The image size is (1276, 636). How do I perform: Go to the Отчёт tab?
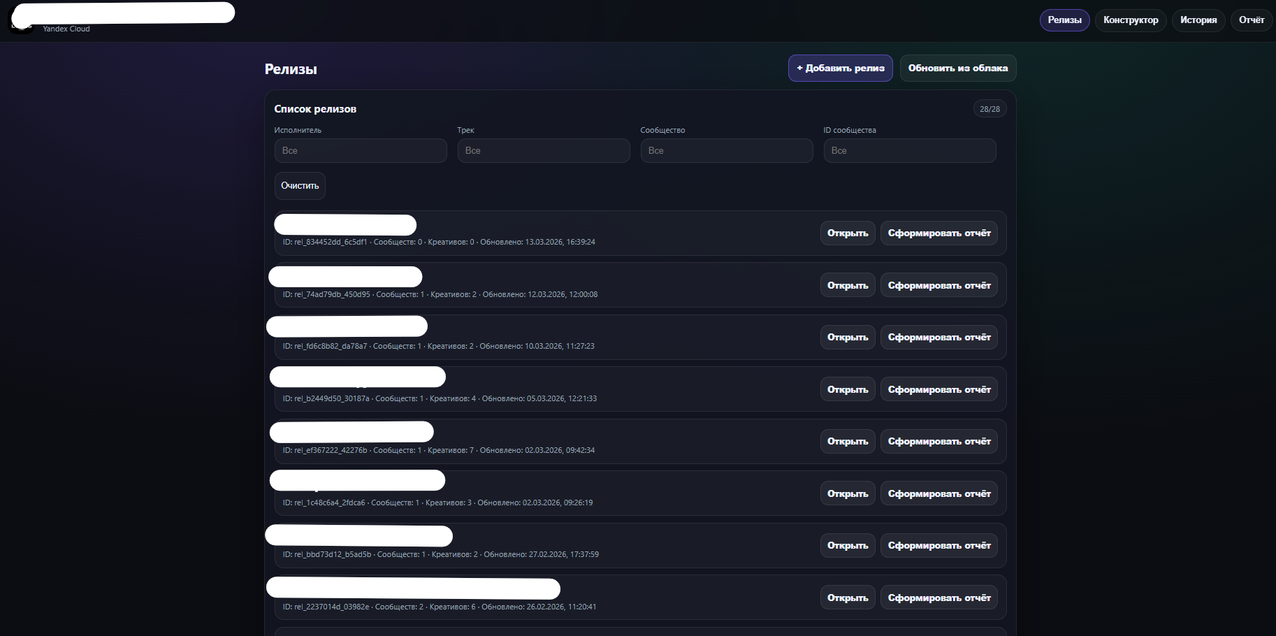[1251, 20]
